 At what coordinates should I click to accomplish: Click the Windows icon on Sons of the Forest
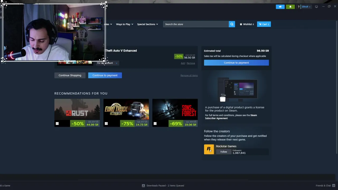(x=155, y=123)
